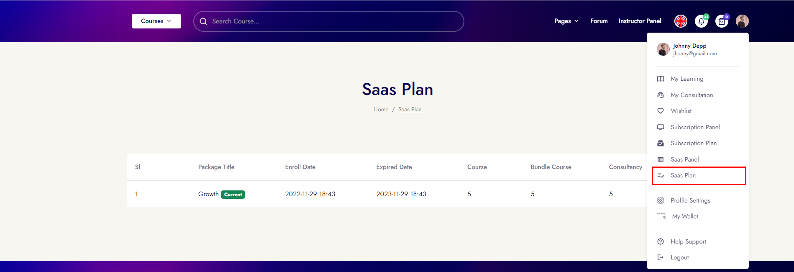Click the gear icon beside Profile Settings

661,200
